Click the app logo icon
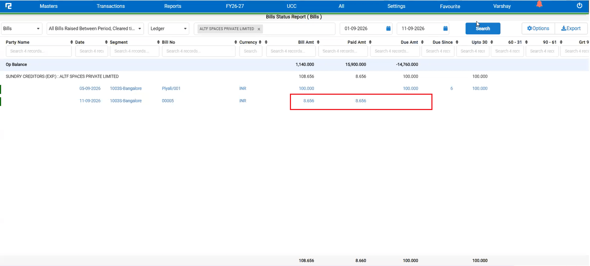 [8, 6]
